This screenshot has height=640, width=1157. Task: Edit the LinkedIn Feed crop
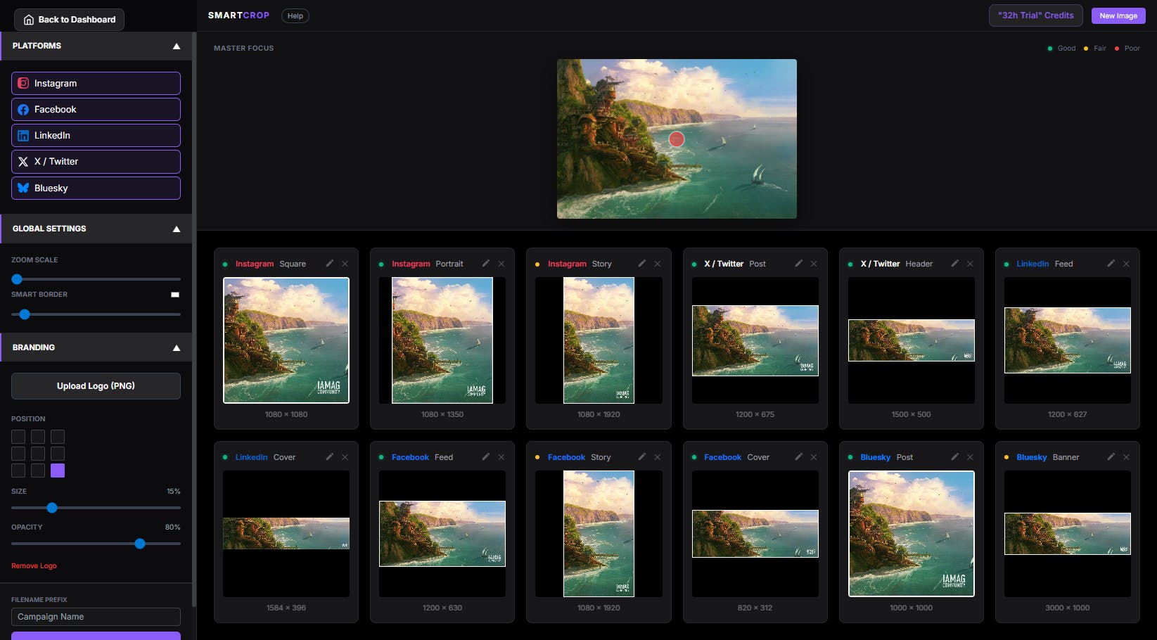point(1111,264)
